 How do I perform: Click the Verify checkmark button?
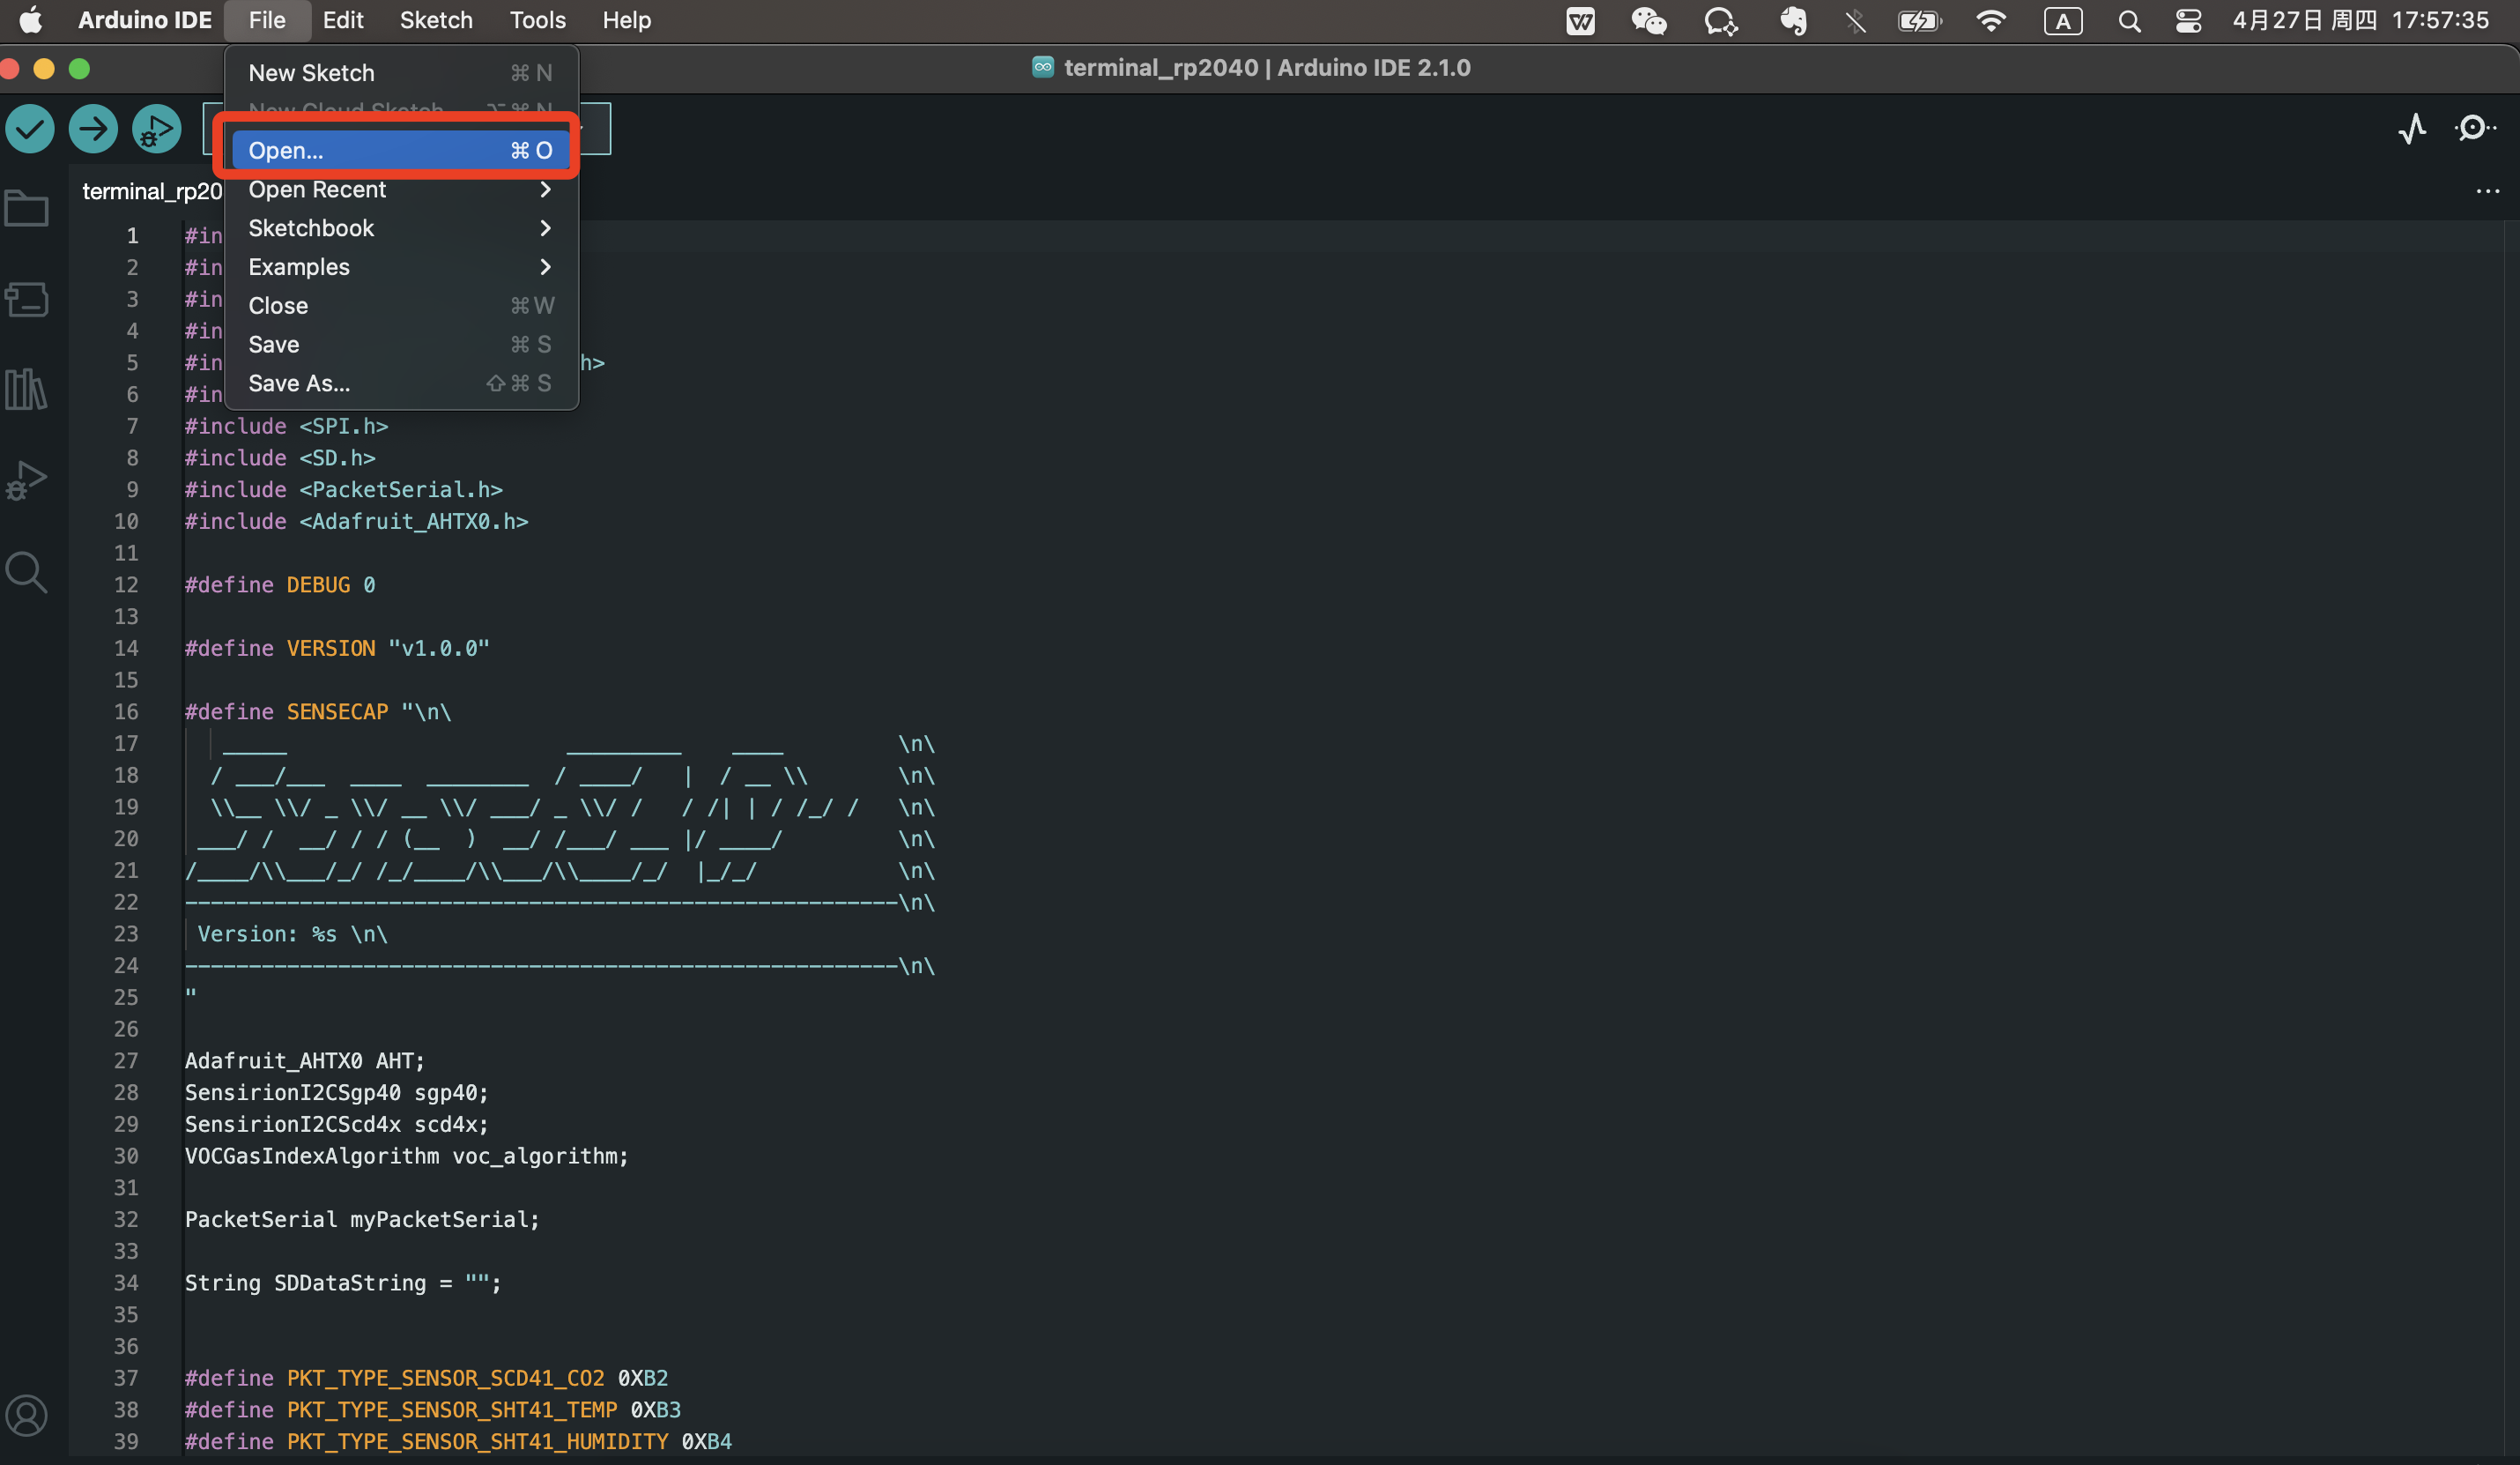30,129
